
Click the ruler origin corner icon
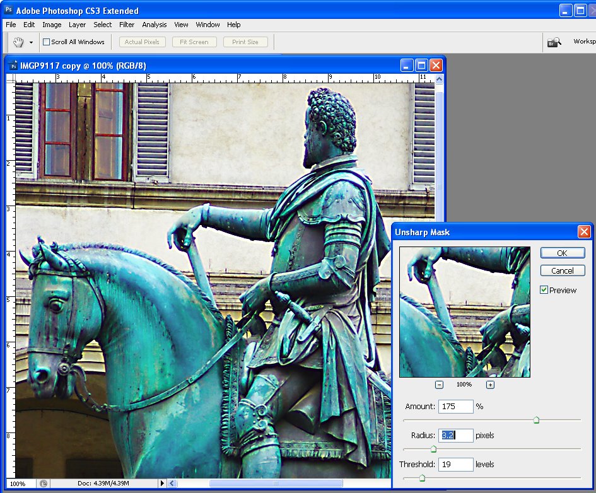11,78
